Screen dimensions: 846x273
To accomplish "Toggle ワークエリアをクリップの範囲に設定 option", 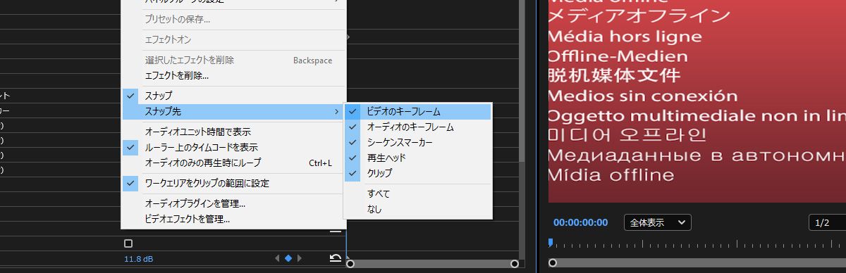I will tap(233, 183).
